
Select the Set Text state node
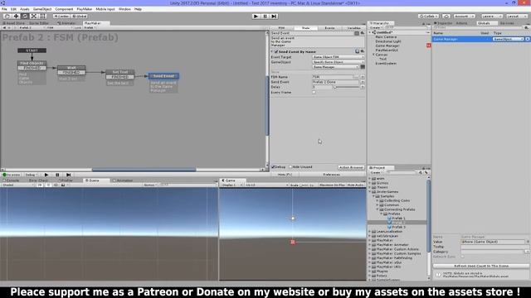(x=119, y=72)
